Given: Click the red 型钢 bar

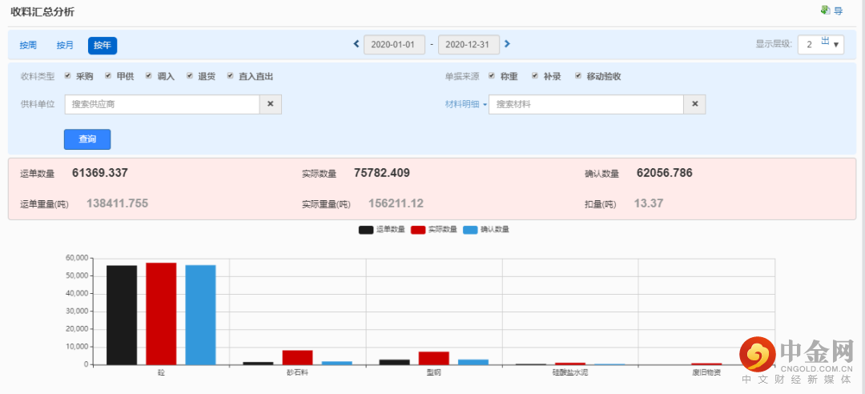Looking at the screenshot, I should point(433,358).
